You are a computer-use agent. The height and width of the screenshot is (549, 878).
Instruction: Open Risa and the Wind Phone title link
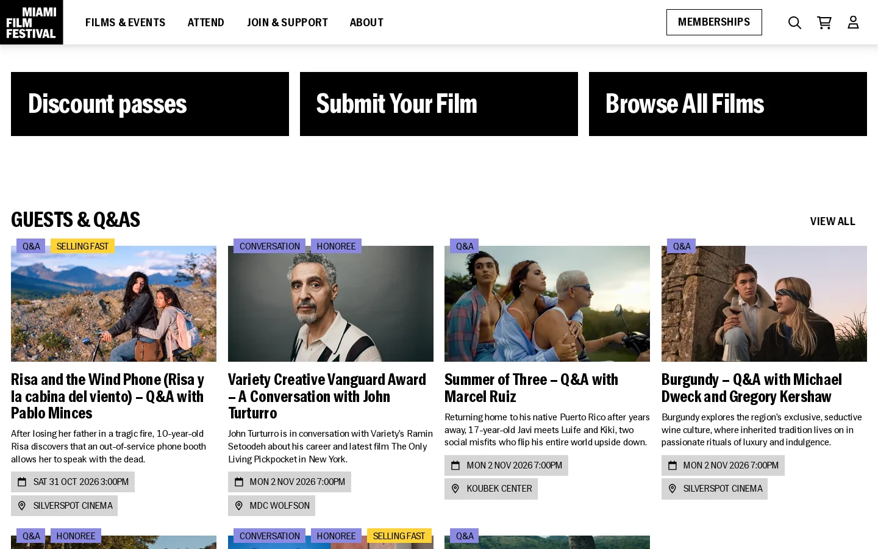[107, 396]
